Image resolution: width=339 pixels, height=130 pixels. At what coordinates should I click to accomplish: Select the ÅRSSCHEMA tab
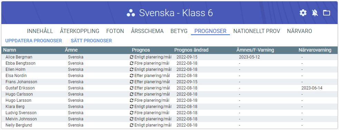pos(147,31)
